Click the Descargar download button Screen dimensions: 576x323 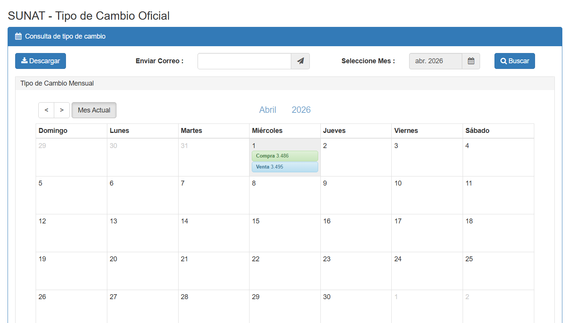coord(41,61)
